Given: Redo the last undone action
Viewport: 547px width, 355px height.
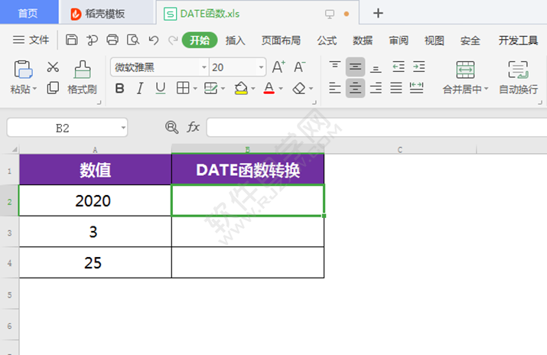Looking at the screenshot, I should click(x=173, y=40).
